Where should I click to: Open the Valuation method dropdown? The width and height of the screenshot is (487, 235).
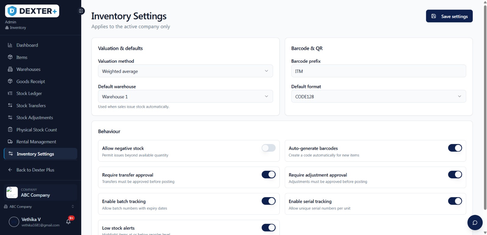pos(185,71)
